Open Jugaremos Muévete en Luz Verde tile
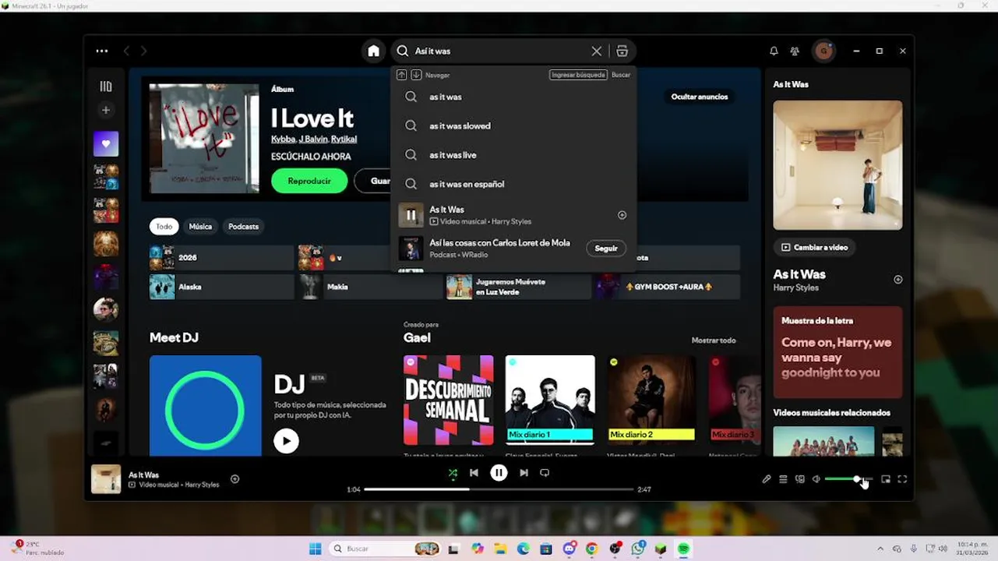The image size is (998, 561). point(519,287)
